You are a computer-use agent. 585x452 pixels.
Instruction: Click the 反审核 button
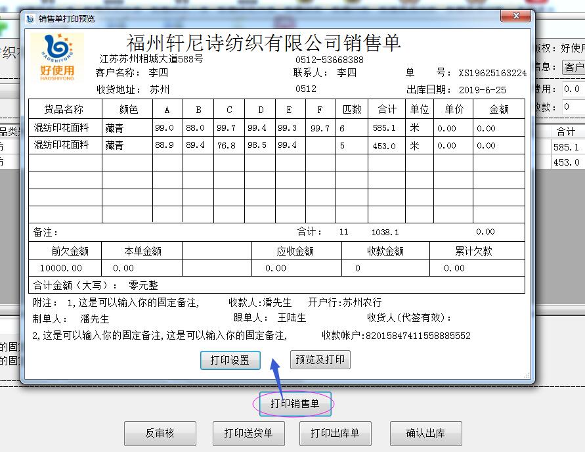(x=160, y=434)
